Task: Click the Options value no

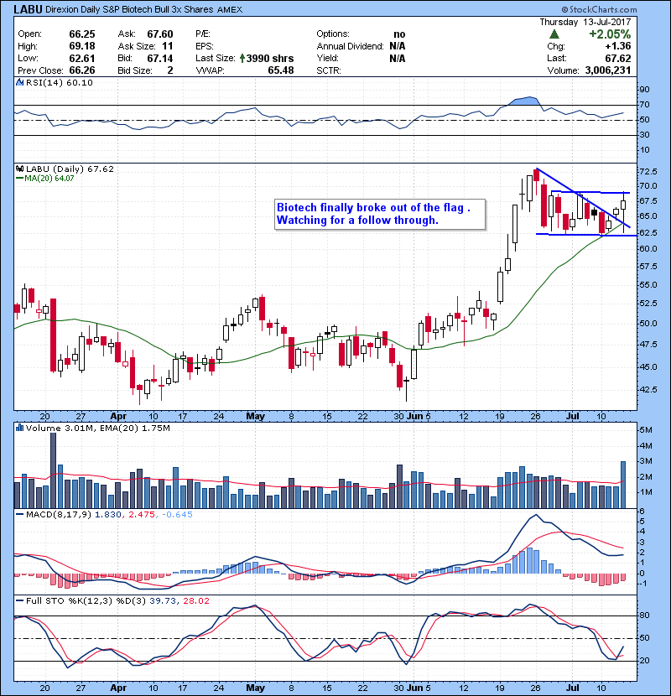Action: coord(399,34)
